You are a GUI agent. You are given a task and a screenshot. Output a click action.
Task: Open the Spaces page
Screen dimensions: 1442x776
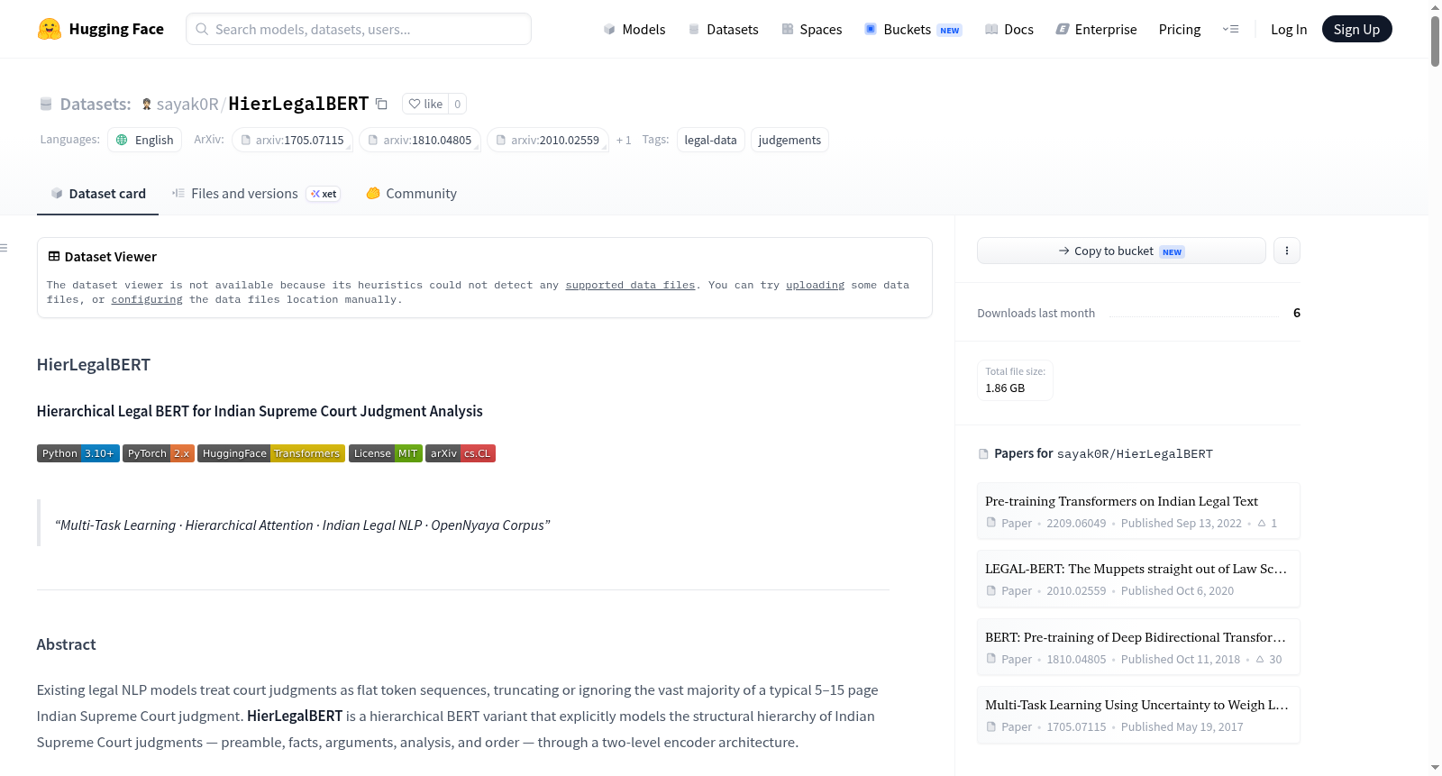[x=812, y=29]
